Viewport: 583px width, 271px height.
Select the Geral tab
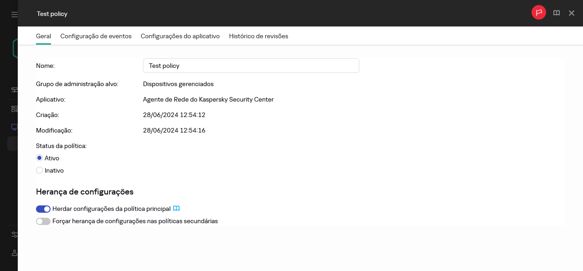coord(43,36)
